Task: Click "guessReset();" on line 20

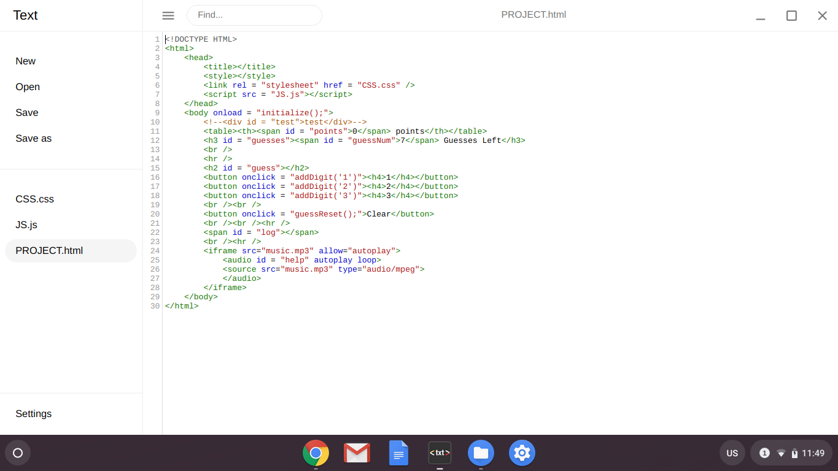Action: pyautogui.click(x=326, y=214)
